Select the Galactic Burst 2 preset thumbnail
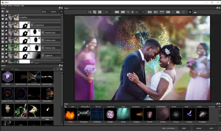Viewport: 221px width, 131px height. point(34,110)
